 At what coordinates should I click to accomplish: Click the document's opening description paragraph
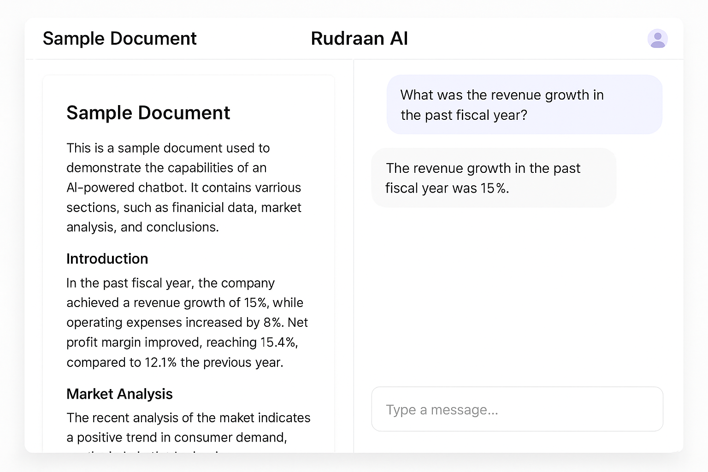click(184, 188)
